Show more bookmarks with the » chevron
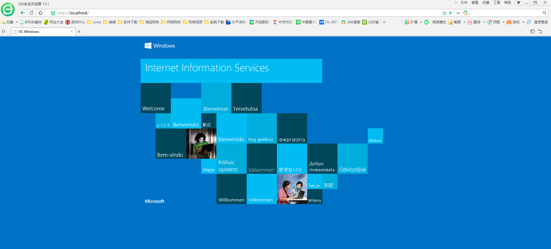Screen dimensions: 551x249 384,22
